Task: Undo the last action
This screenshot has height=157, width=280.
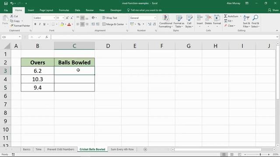Action: tap(12, 3)
